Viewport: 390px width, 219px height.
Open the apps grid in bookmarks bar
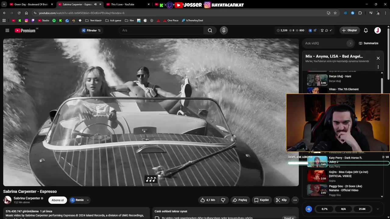coord(4,21)
